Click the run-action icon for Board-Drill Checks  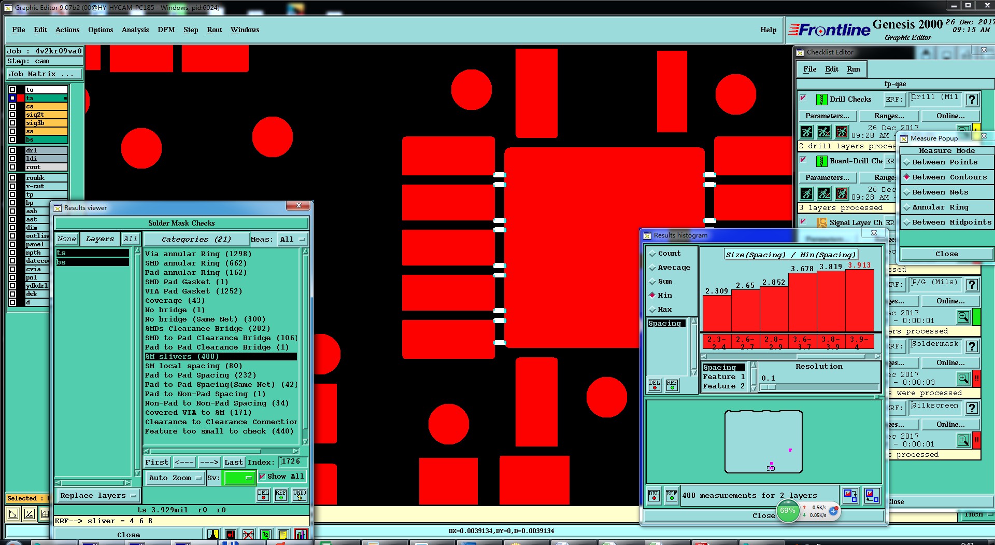(x=807, y=193)
